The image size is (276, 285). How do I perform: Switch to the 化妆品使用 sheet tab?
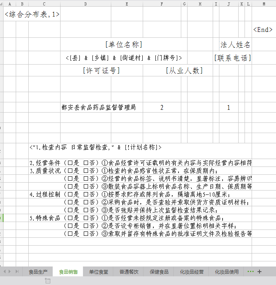click(226, 272)
